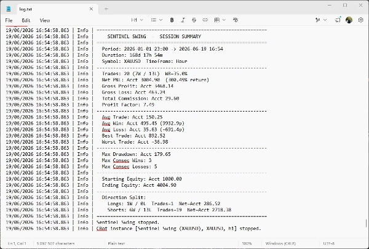369x249 pixels.
Task: Click the Gross Loss line
Action: coord(133,92)
